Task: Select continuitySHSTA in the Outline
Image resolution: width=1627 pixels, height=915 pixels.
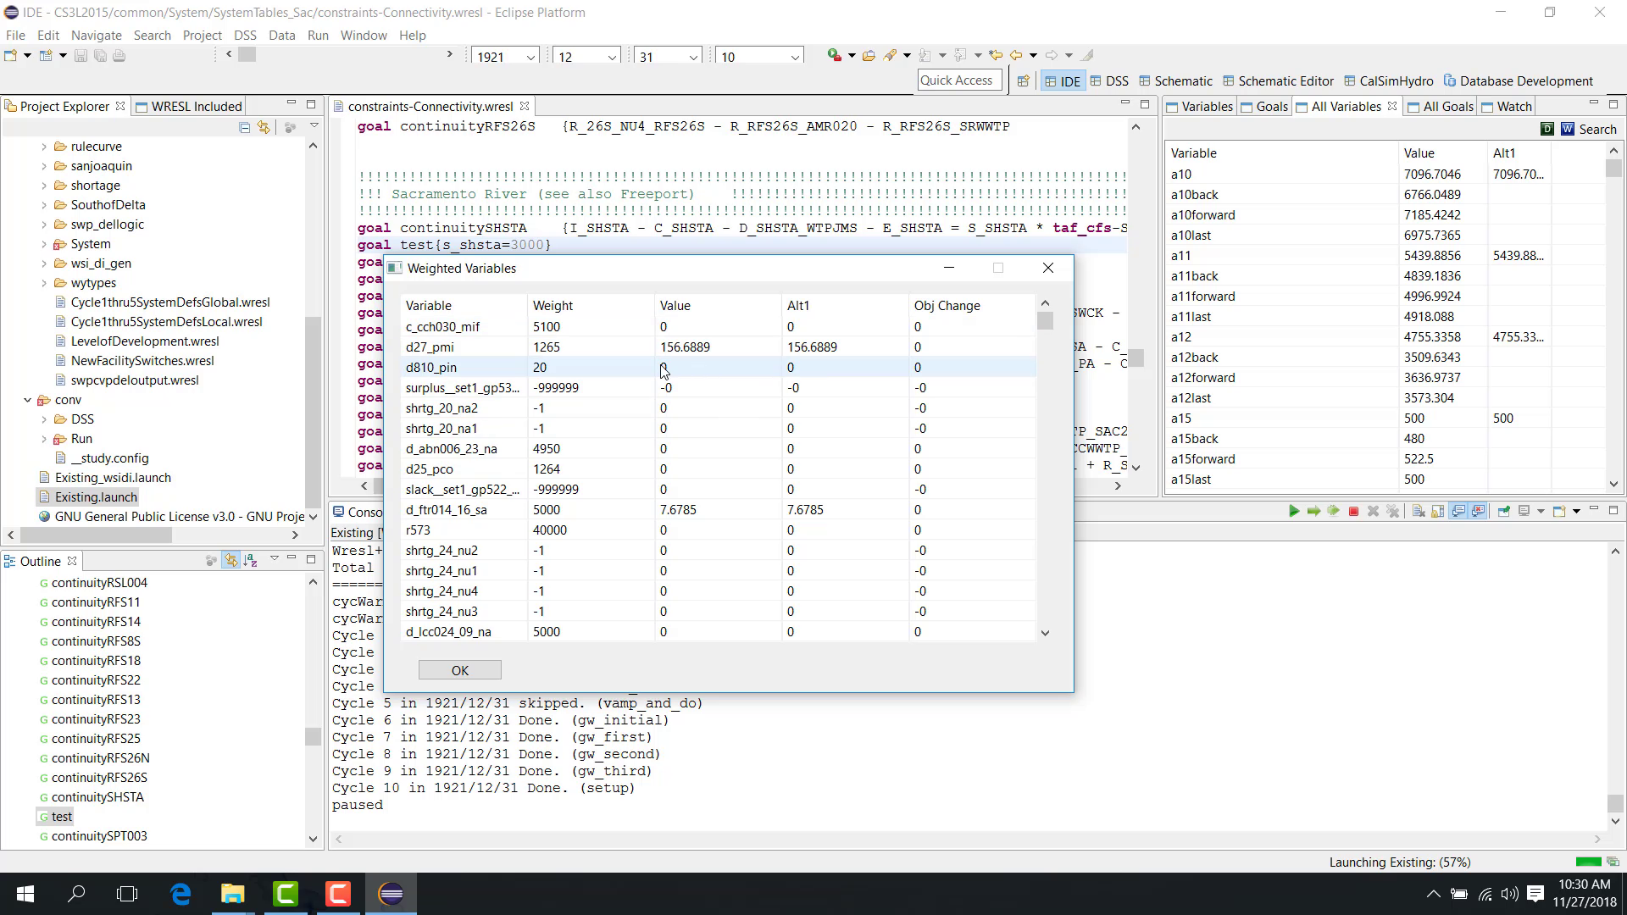Action: [97, 797]
